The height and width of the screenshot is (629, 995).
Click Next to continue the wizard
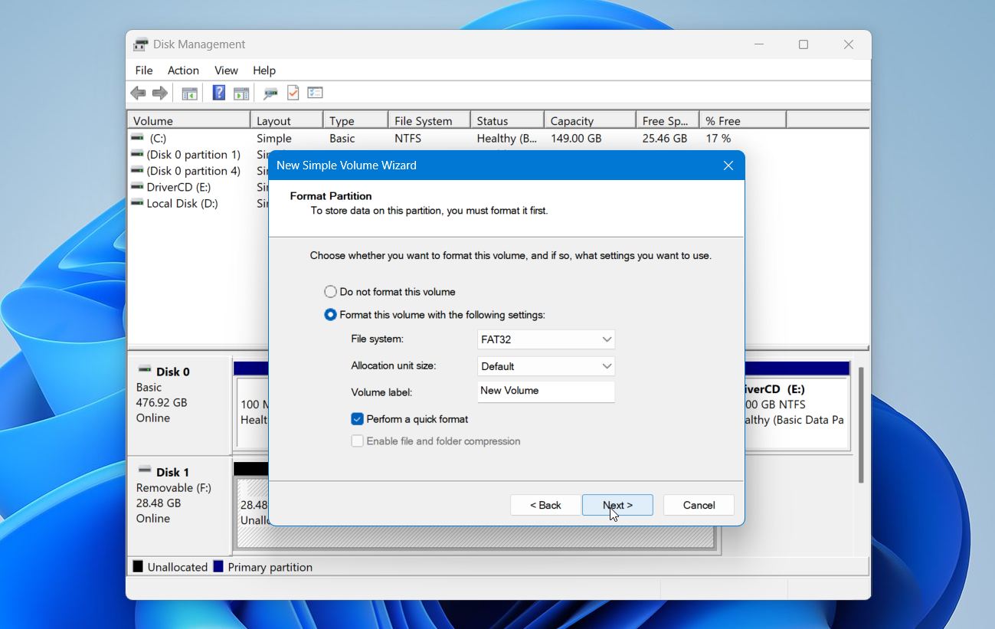point(617,505)
